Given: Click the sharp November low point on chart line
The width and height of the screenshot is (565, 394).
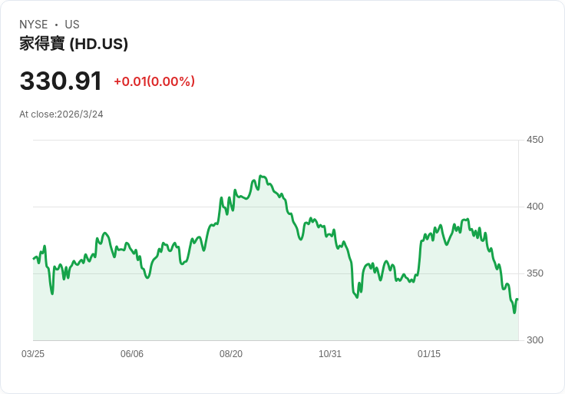Looking at the screenshot, I should click(357, 297).
